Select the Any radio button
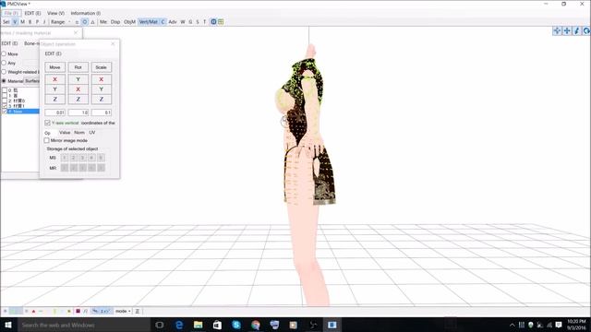 point(4,64)
